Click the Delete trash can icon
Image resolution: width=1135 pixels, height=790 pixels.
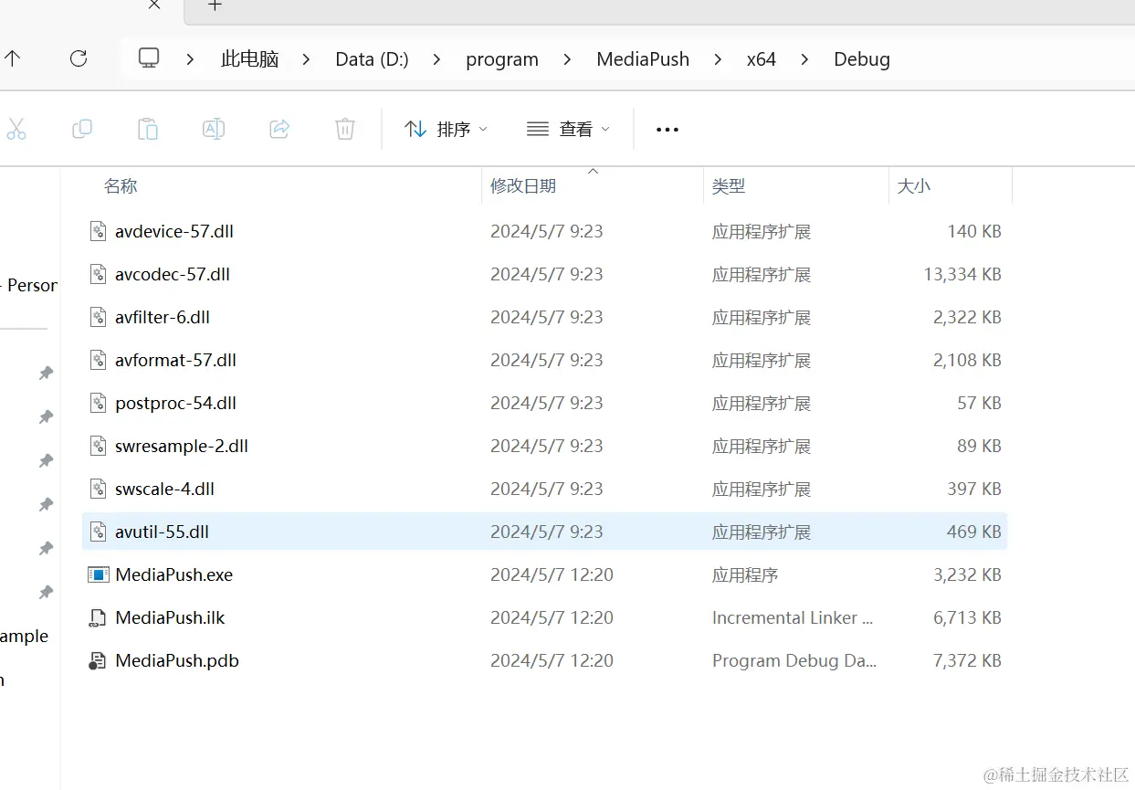point(345,129)
